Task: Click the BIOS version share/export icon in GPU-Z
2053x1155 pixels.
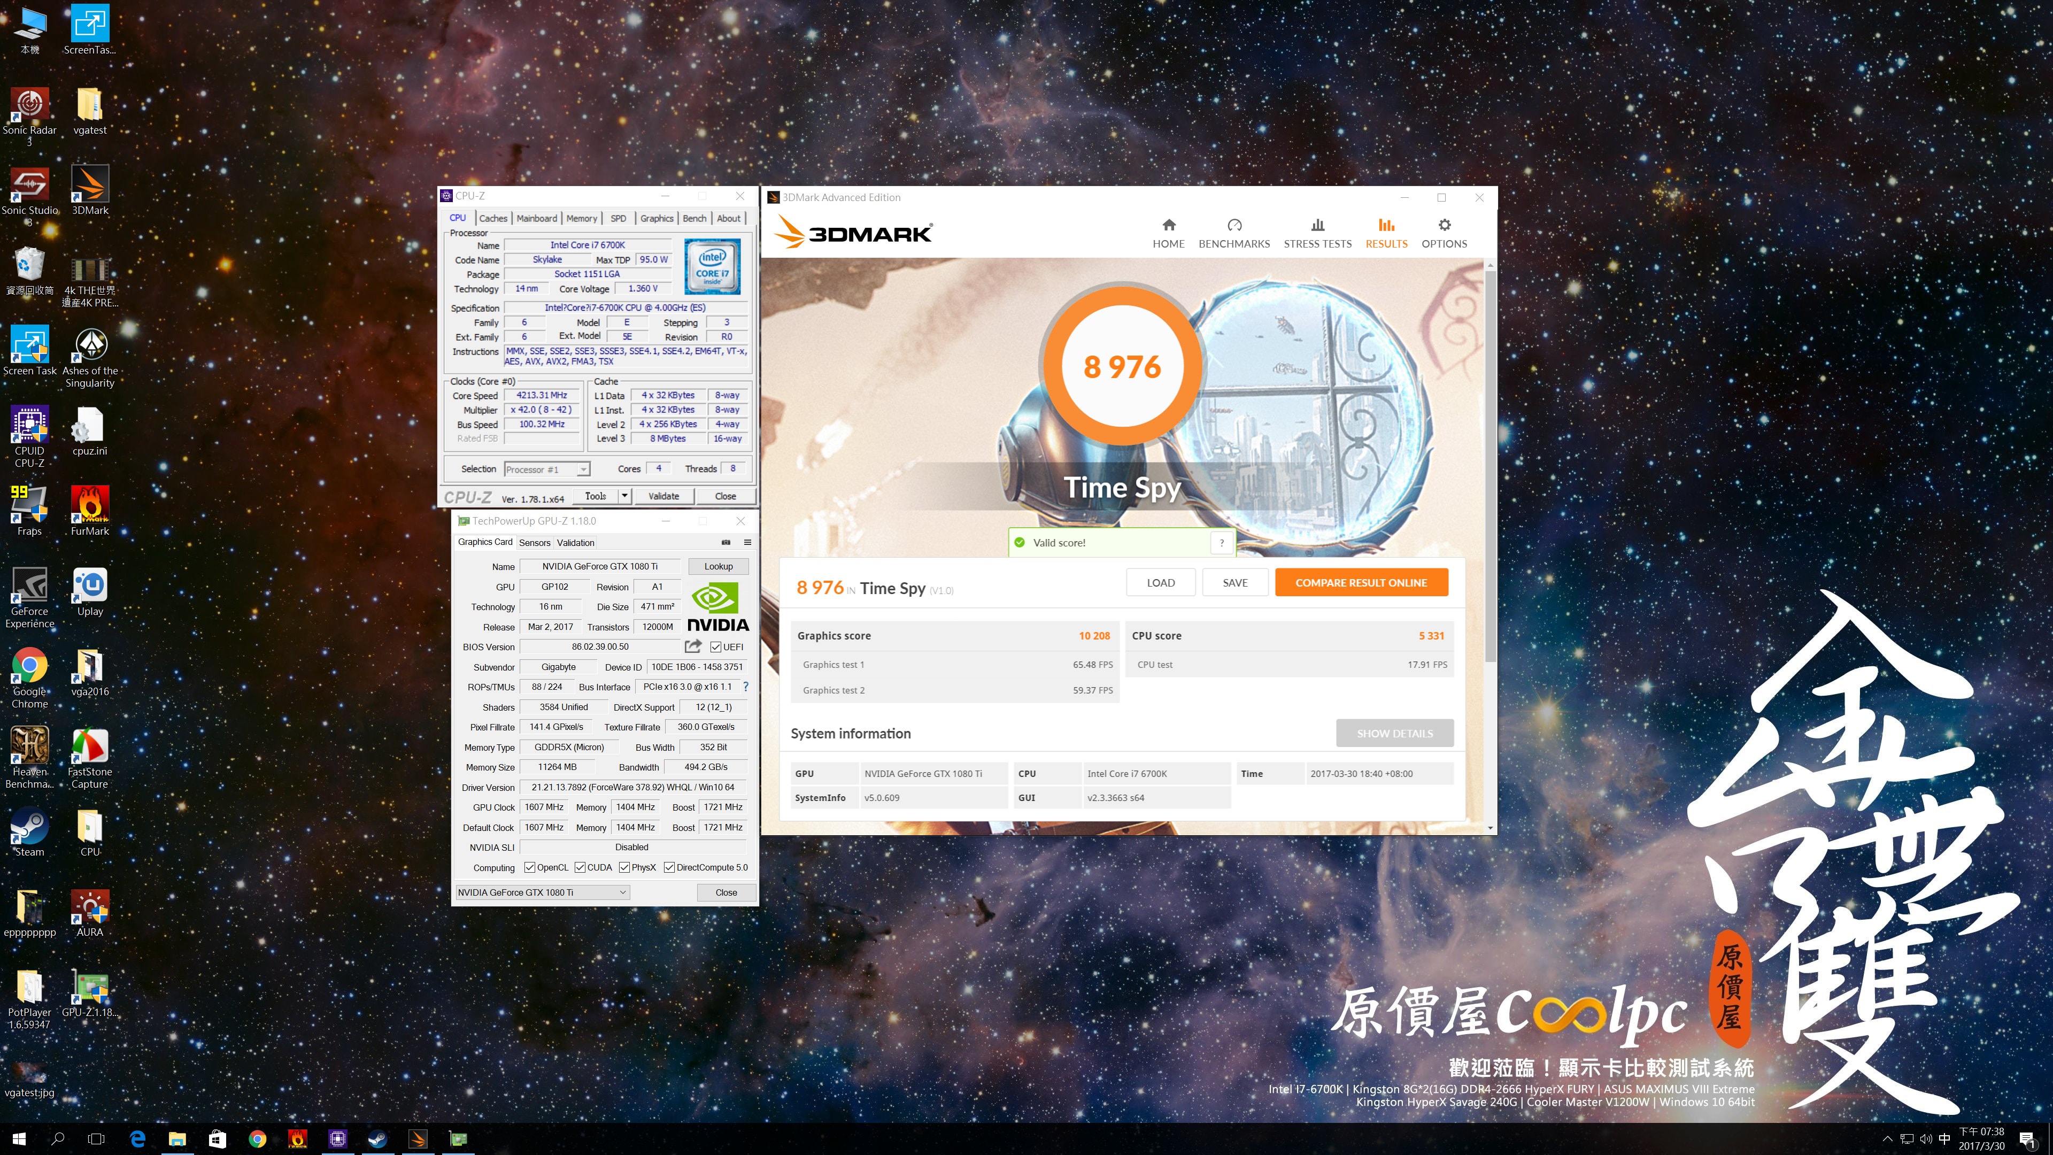Action: (693, 646)
